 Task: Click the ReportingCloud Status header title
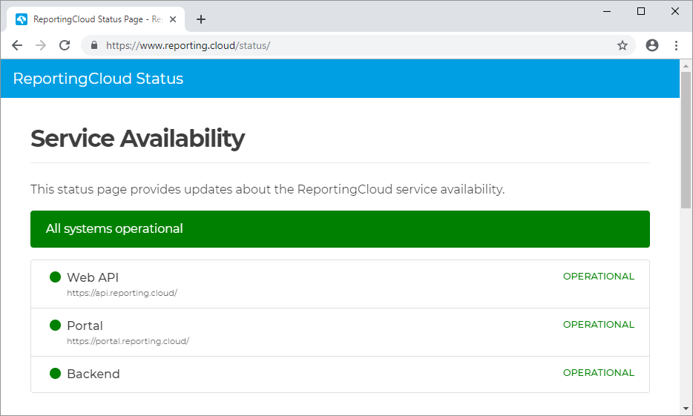pyautogui.click(x=98, y=78)
